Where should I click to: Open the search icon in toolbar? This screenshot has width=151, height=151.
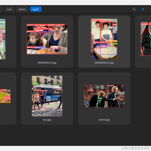tap(134, 9)
